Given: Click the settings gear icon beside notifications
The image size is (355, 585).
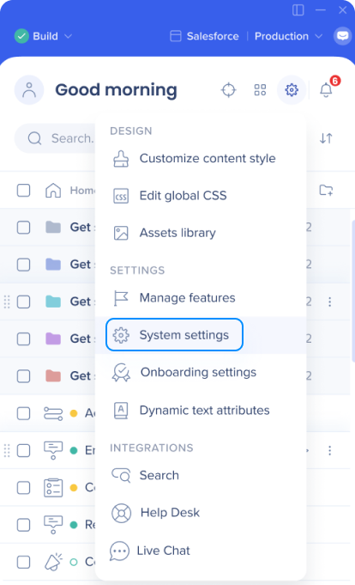Looking at the screenshot, I should click(x=292, y=90).
